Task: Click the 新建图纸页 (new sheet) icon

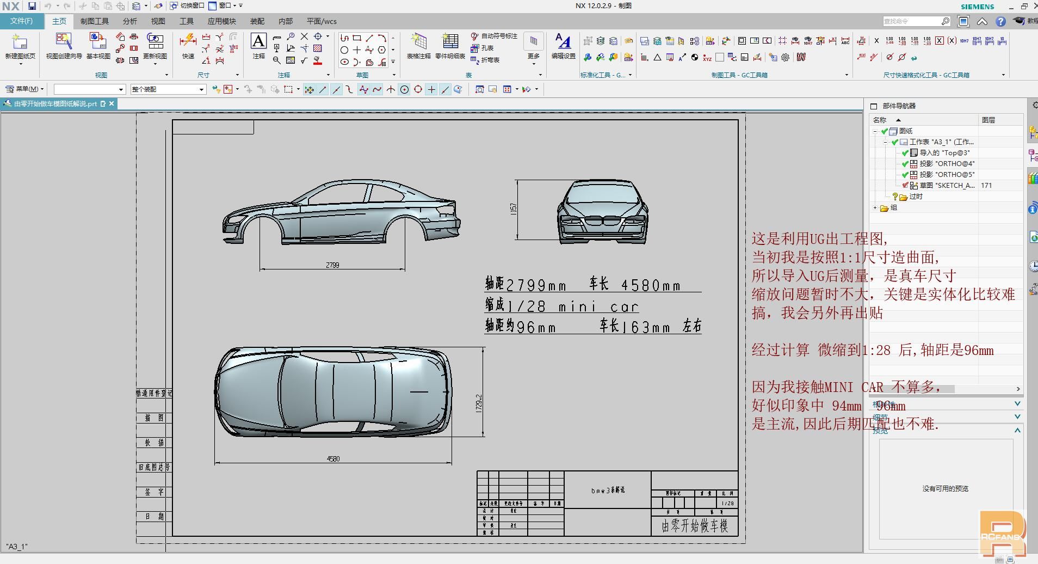Action: (20, 42)
